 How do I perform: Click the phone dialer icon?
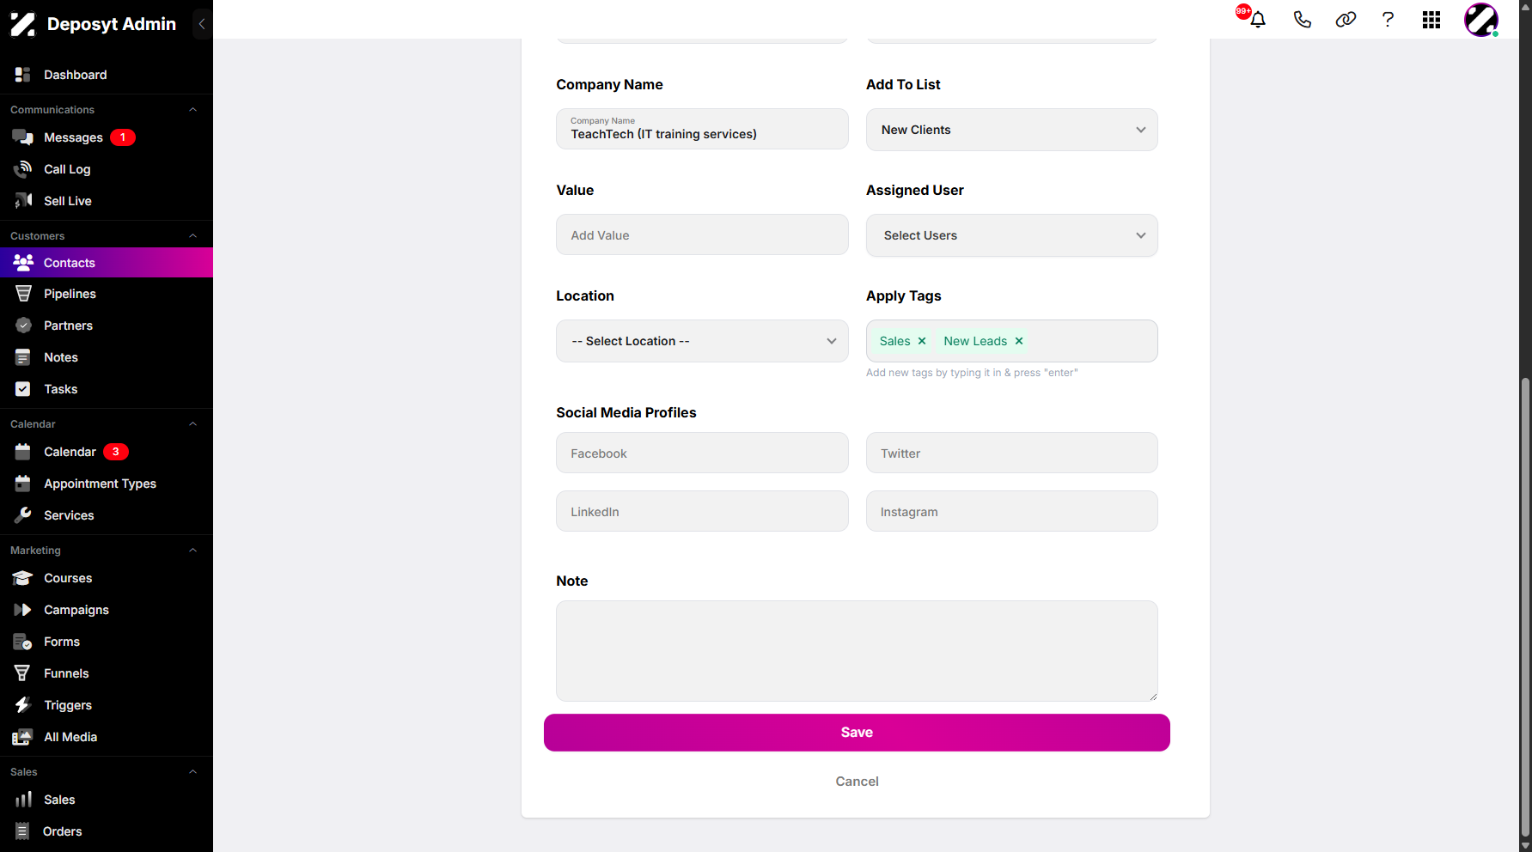point(1302,20)
